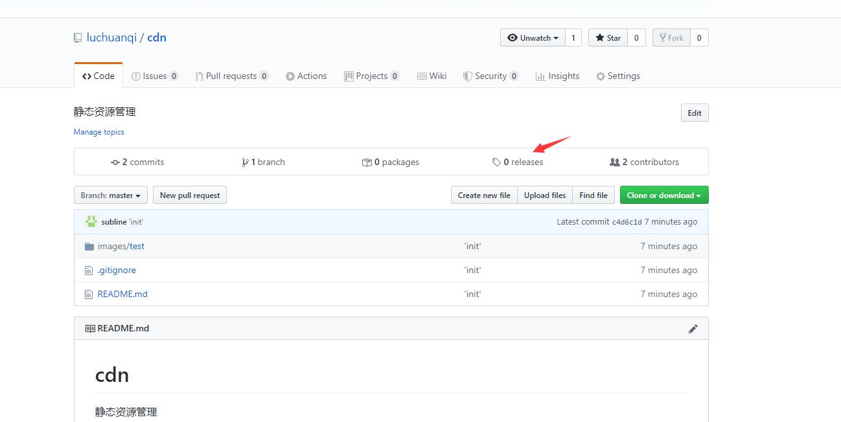Image resolution: width=841 pixels, height=422 pixels.
Task: Open the Pull requests tab
Action: click(x=232, y=76)
